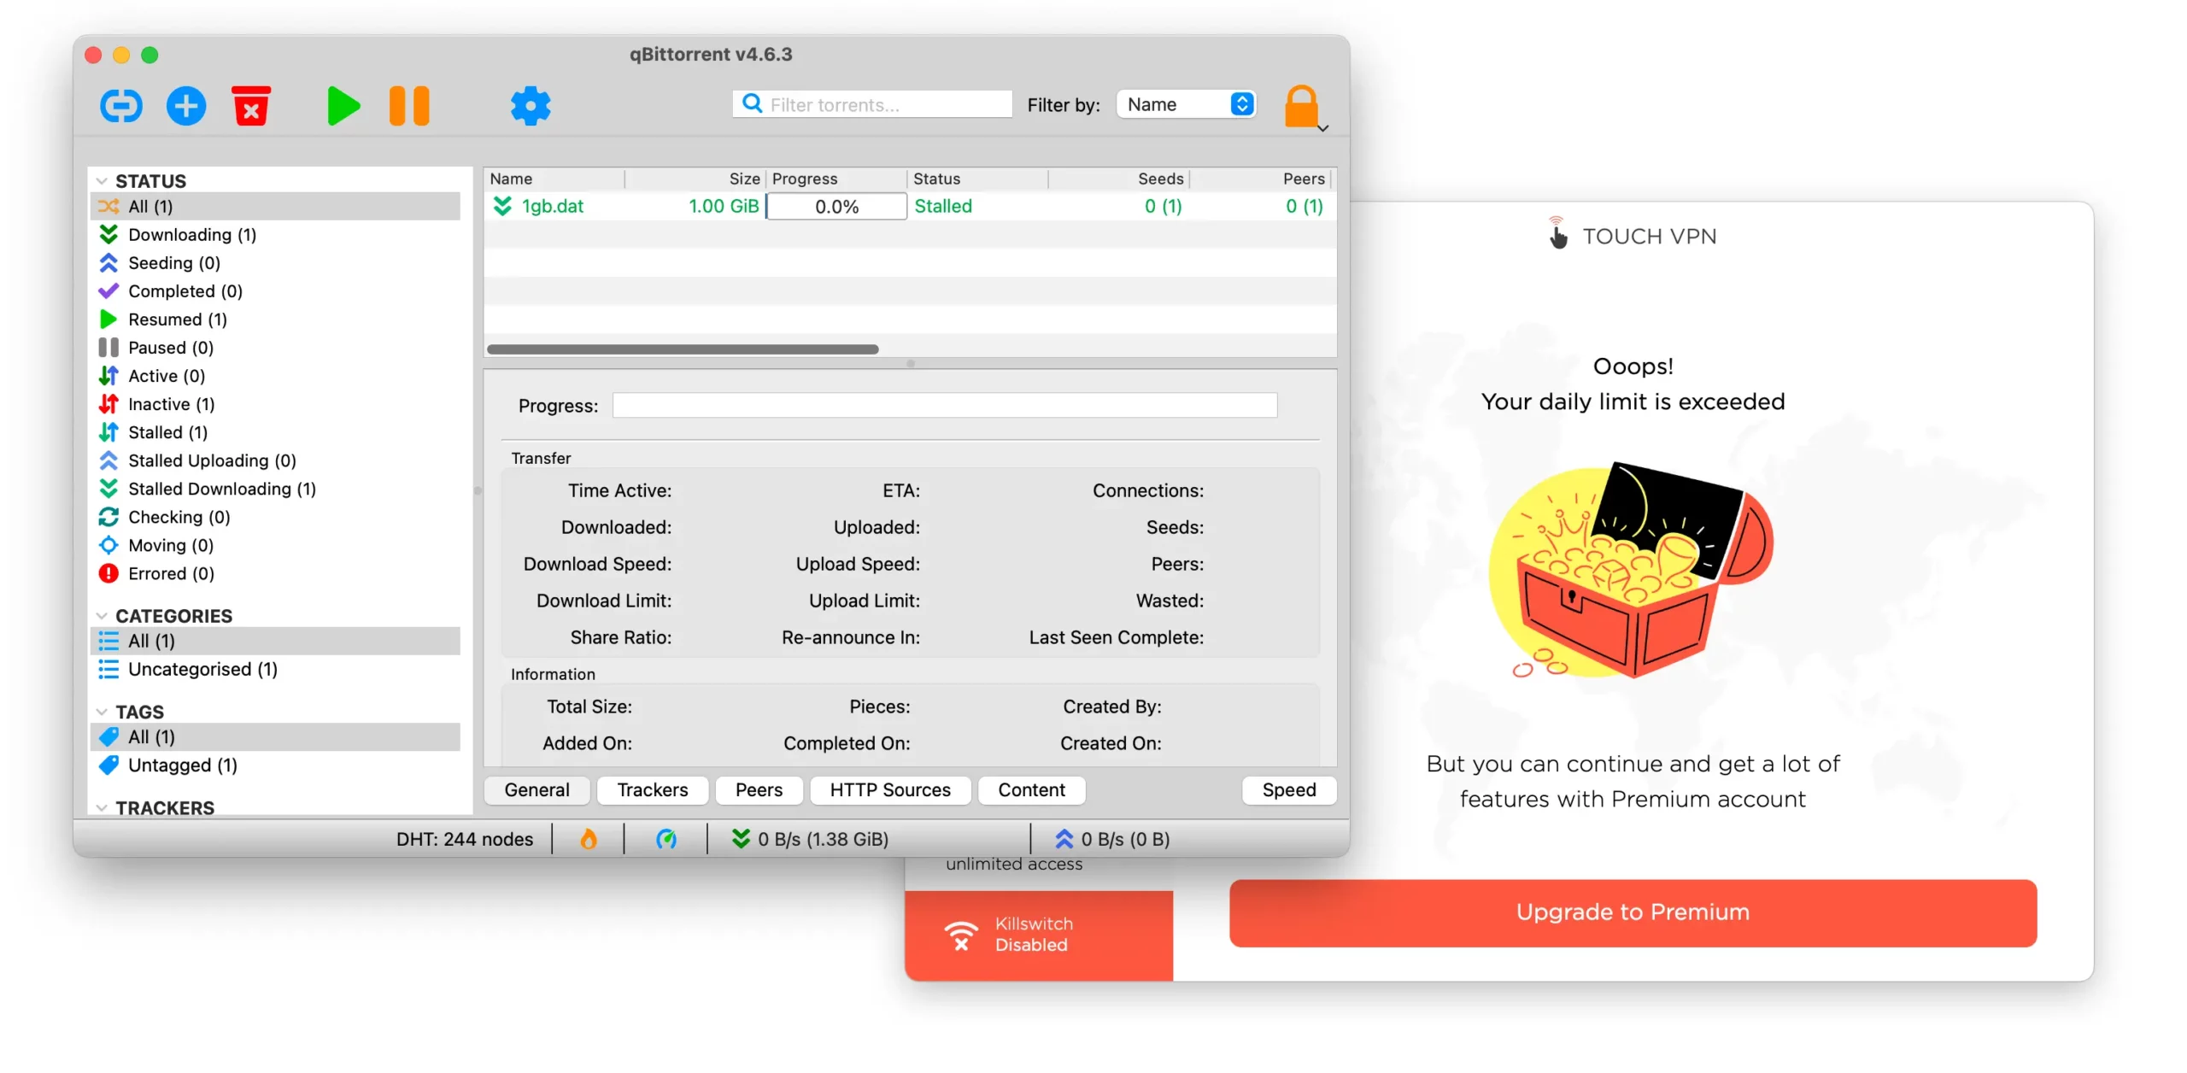
Task: Click the Play/Resume torrent icon
Action: point(343,104)
